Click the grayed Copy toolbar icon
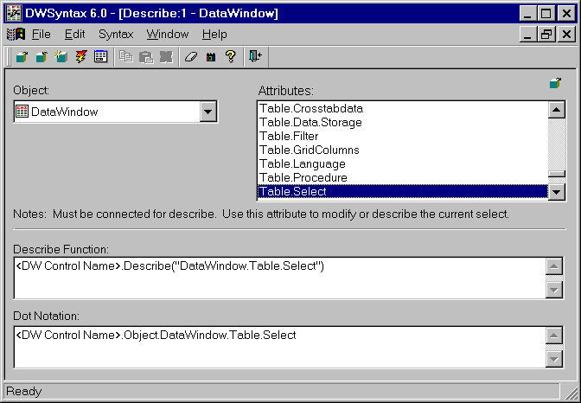Viewport: 581px width, 403px height. click(x=126, y=57)
